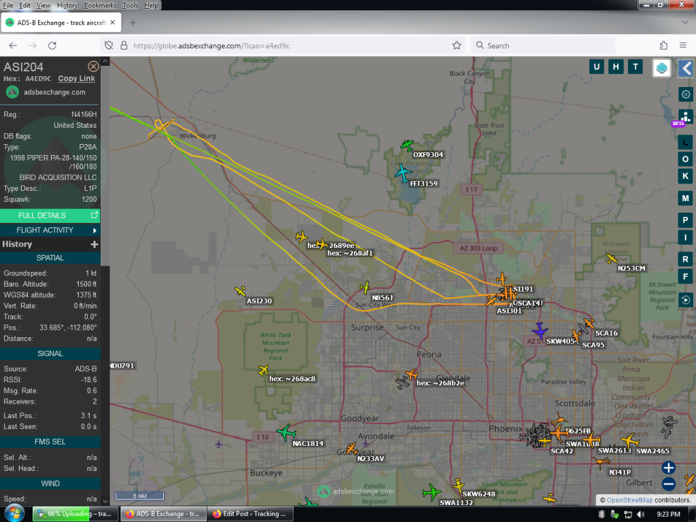This screenshot has height=522, width=696.
Task: Open a new browser tab
Action: [133, 22]
